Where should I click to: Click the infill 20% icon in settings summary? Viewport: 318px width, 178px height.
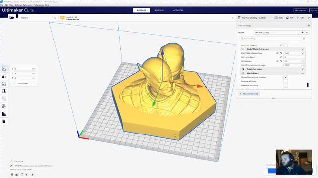point(276,18)
